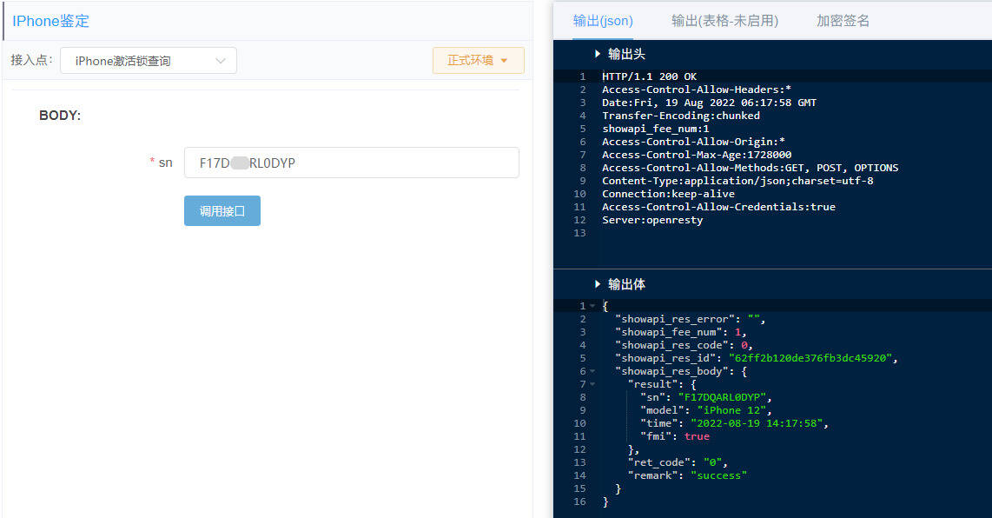Open the 正式环境 environment dropdown

(479, 60)
